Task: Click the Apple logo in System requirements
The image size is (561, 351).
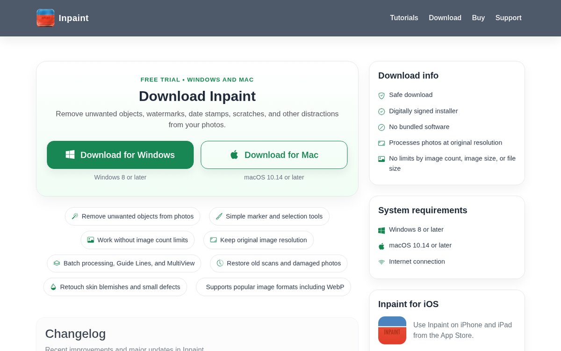Action: 381,246
